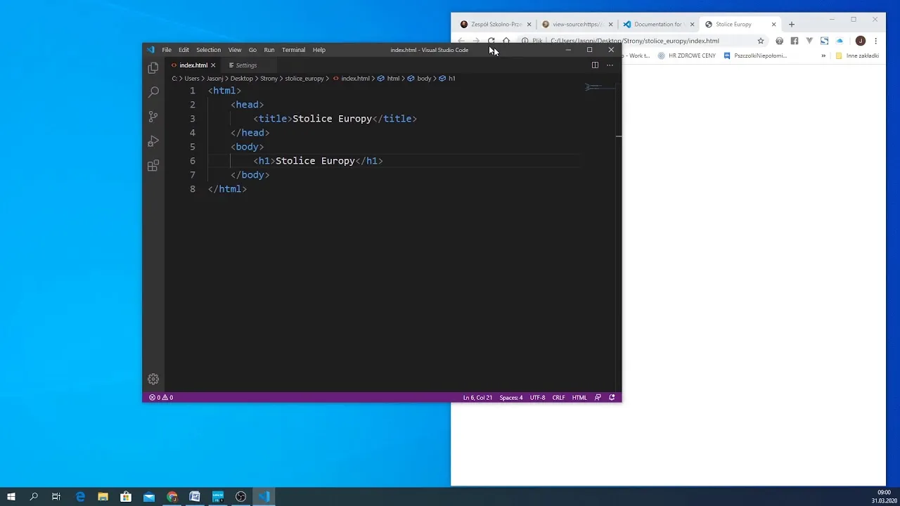Open the Source Control view
This screenshot has height=506, width=900.
[153, 117]
